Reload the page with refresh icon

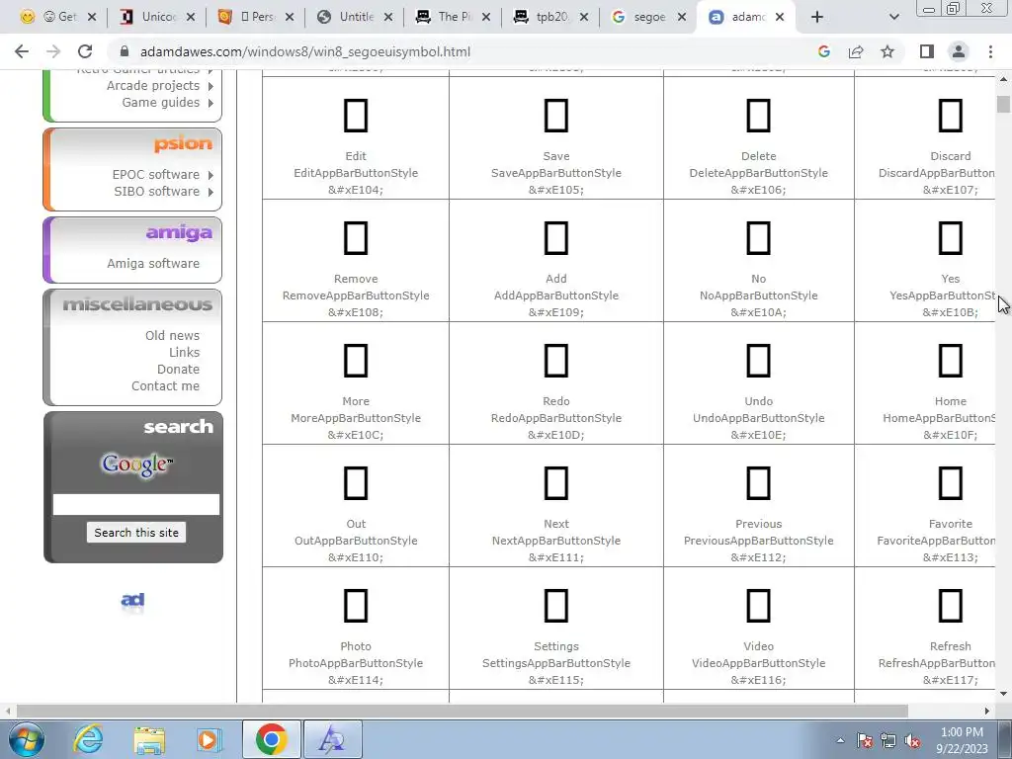point(85,51)
